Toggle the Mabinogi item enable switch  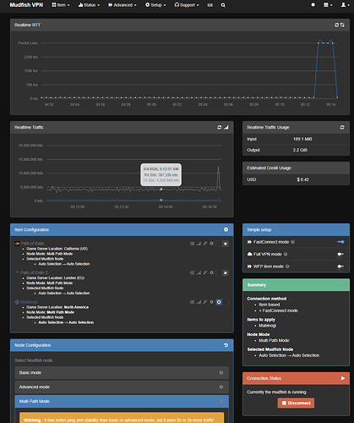(222, 302)
